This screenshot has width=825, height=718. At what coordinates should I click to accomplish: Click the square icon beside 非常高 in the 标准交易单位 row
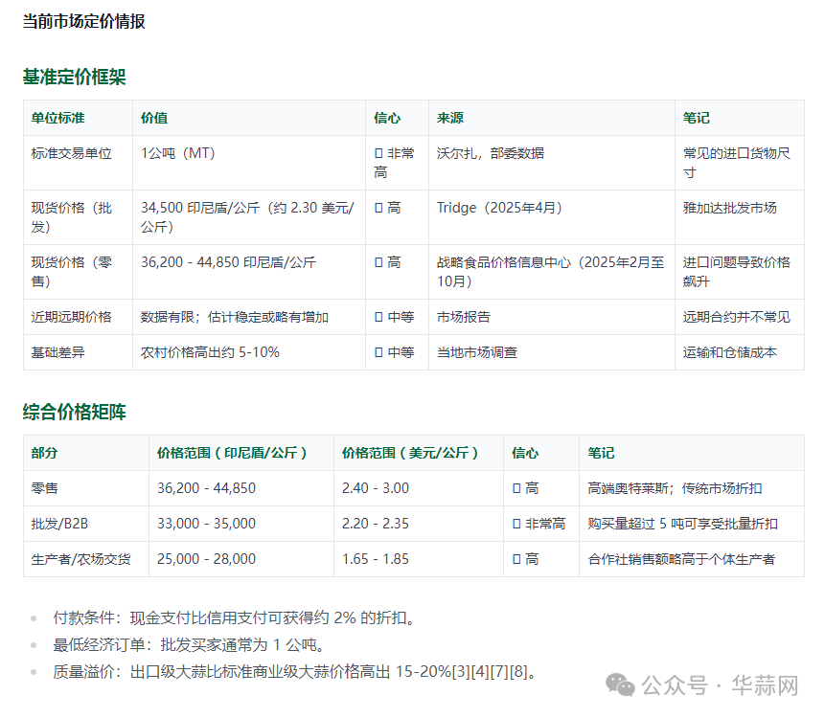378,153
